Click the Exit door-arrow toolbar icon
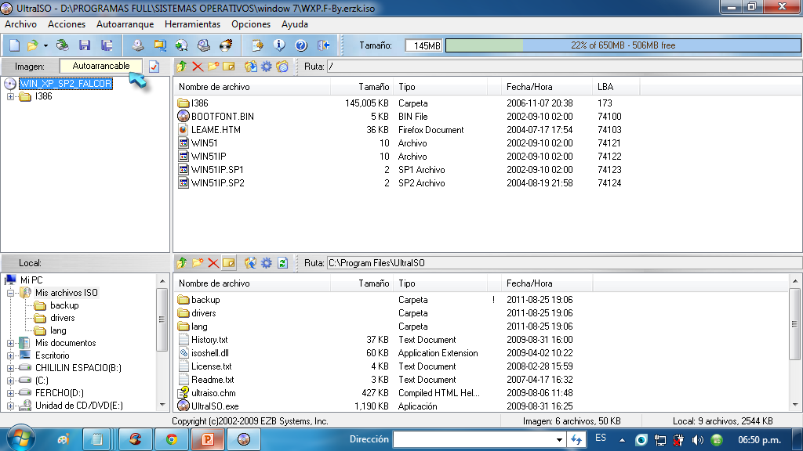The image size is (803, 451). tap(323, 45)
